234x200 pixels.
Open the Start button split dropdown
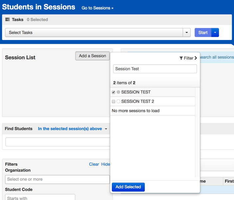click(215, 33)
